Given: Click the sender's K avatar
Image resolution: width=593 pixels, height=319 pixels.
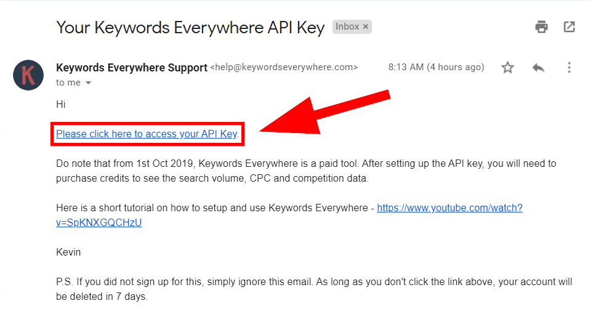Looking at the screenshot, I should 28,75.
